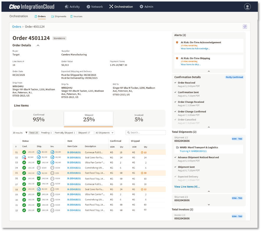Click the shipped shield icon in row 06
The width and height of the screenshot is (262, 232).
pos(39,178)
